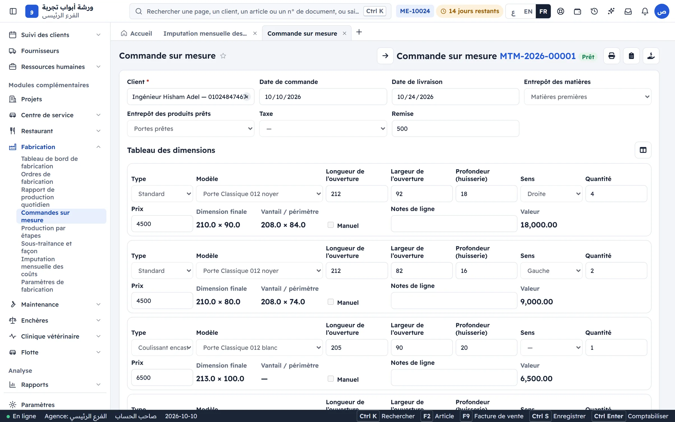Viewport: 675px width, 422px height.
Task: Check Manuel box for the 9,000.00 row
Action: [x=331, y=302]
